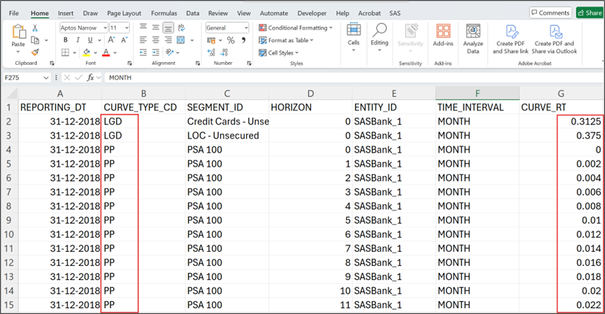Set Bottom Align for cell content
This screenshot has width=605, height=314.
[x=168, y=27]
